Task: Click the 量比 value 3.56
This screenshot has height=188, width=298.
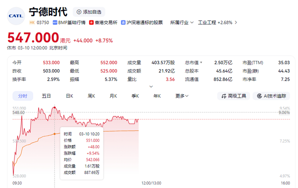Action: pos(170,79)
